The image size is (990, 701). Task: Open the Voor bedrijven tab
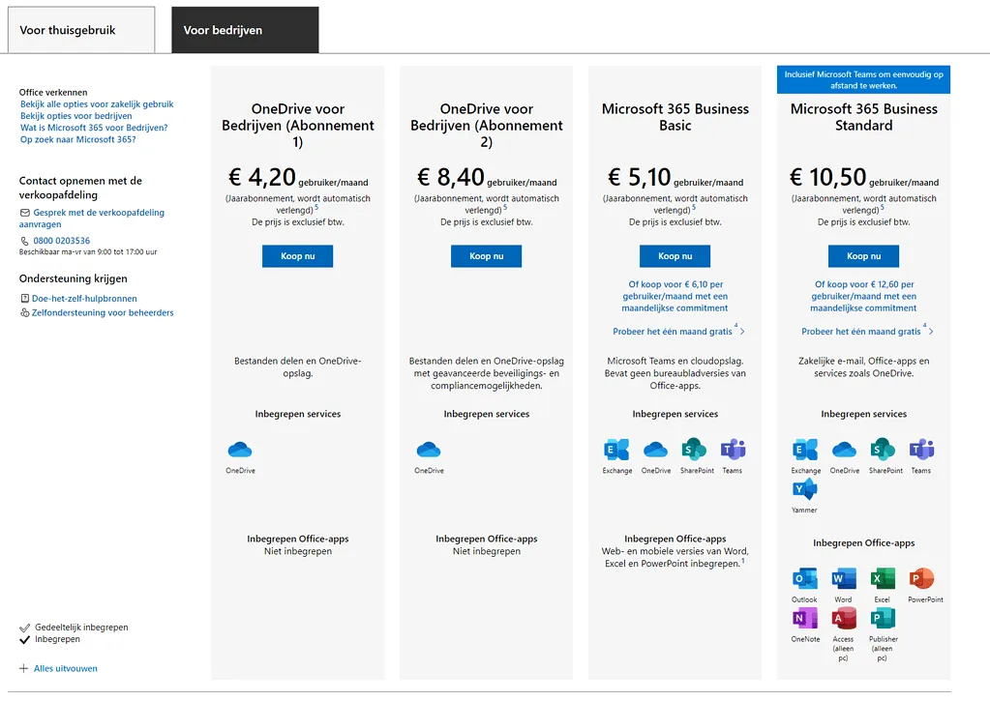244,29
